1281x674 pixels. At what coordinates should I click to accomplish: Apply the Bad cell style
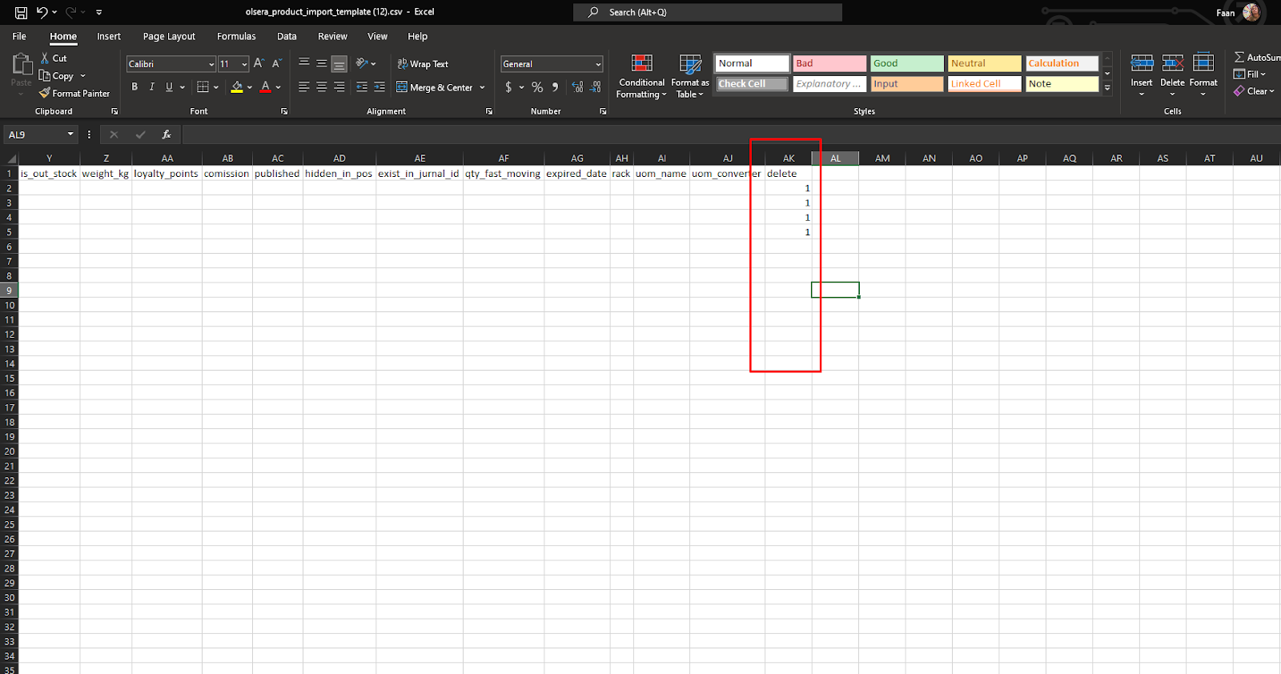[829, 63]
